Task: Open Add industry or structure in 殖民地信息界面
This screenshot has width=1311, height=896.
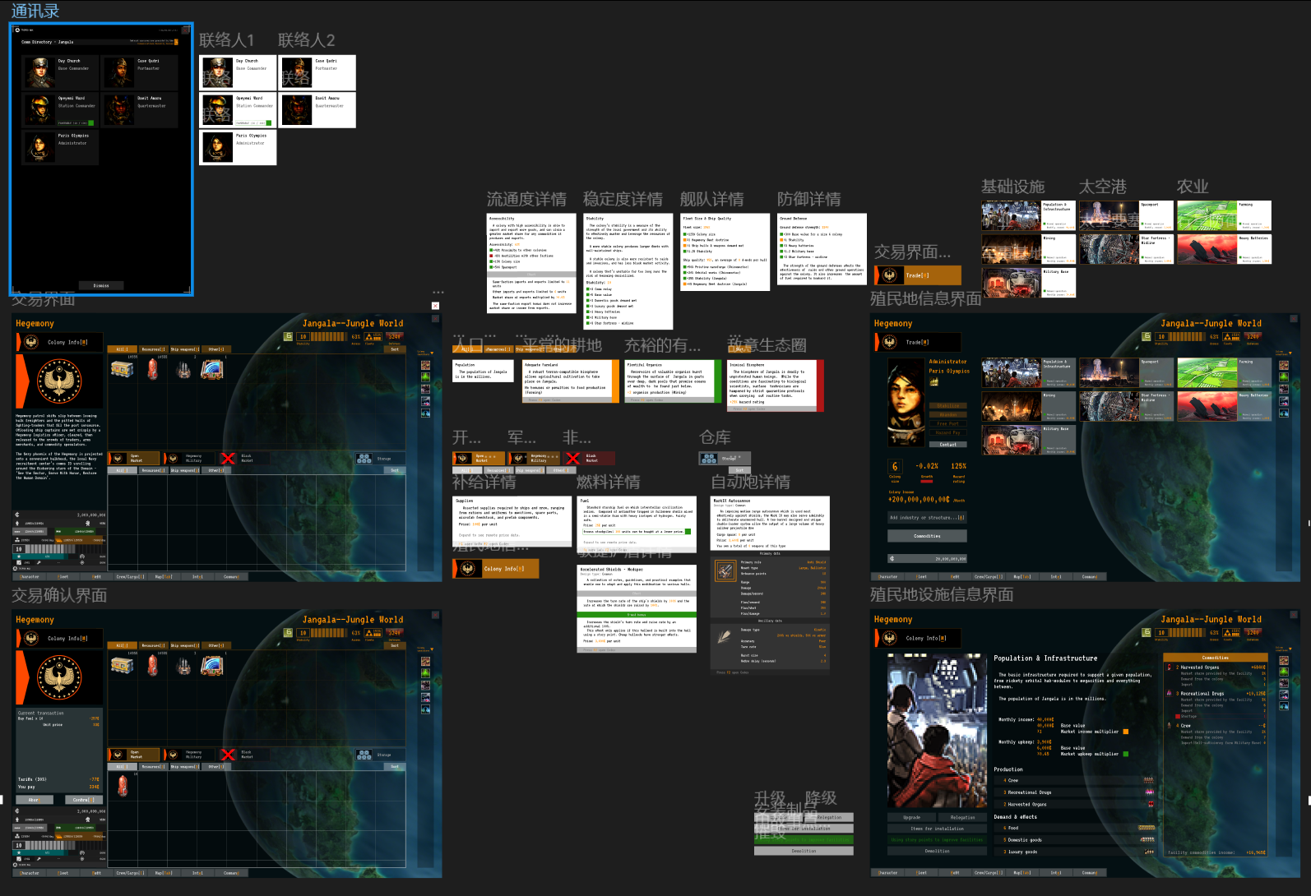Action: [x=927, y=518]
